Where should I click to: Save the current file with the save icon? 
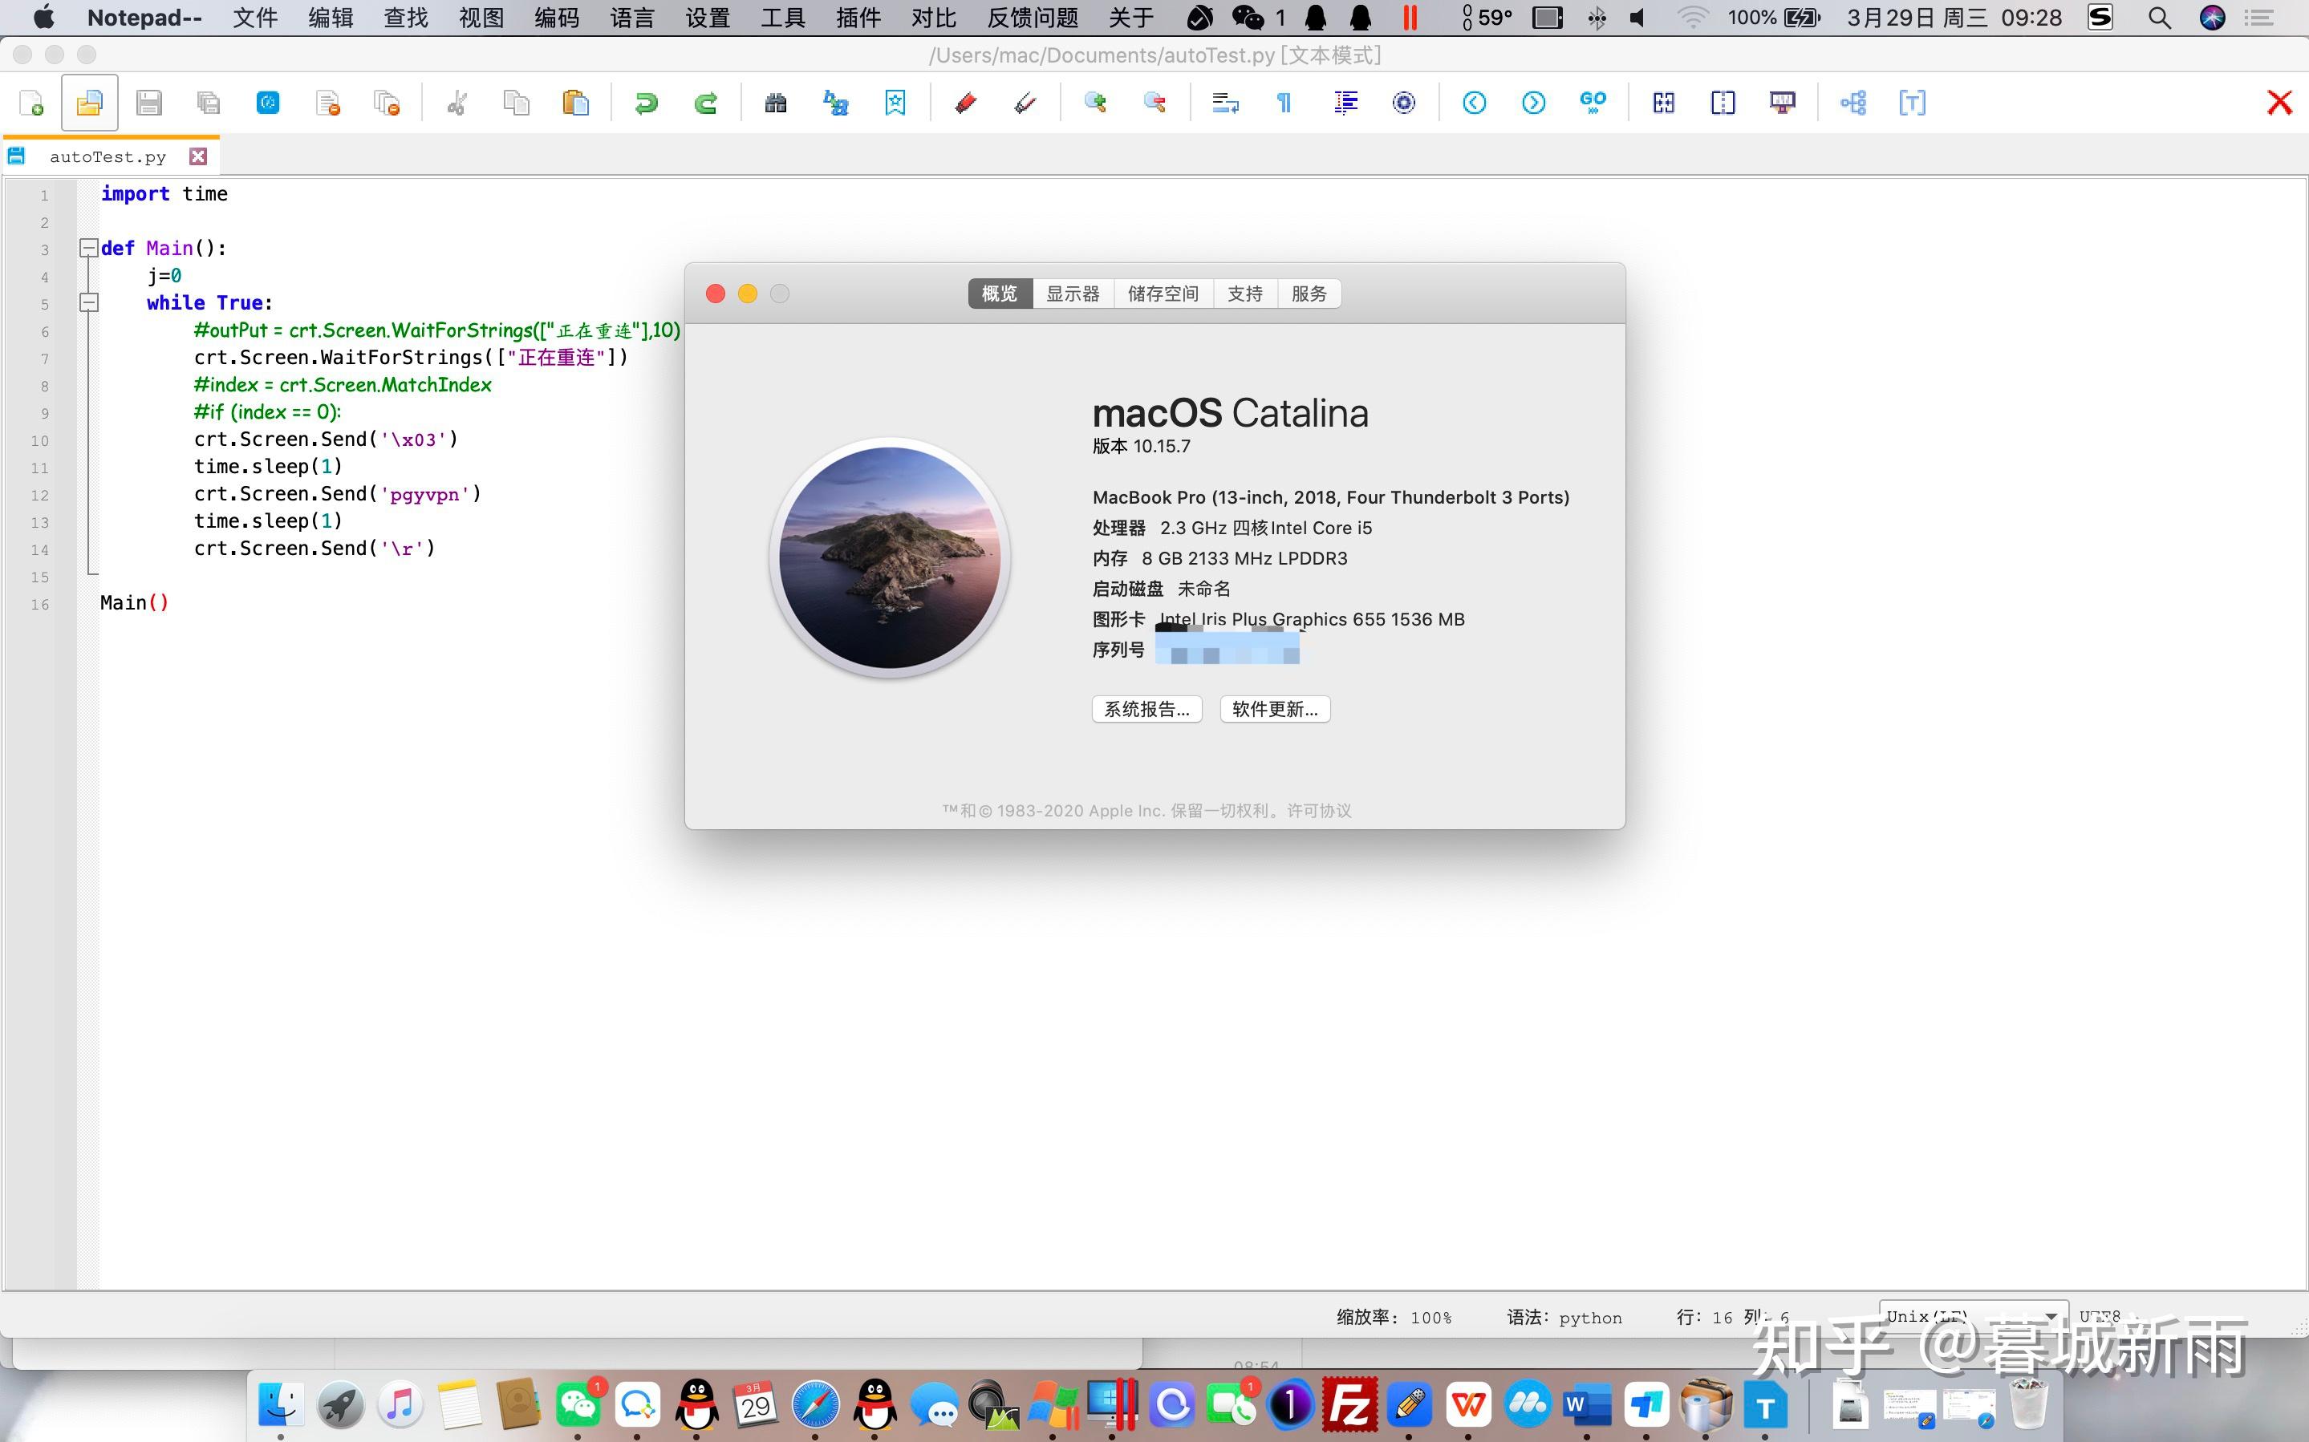click(148, 102)
